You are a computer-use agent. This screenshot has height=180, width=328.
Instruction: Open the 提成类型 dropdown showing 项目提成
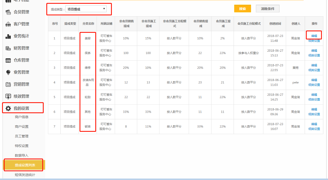tap(86, 9)
